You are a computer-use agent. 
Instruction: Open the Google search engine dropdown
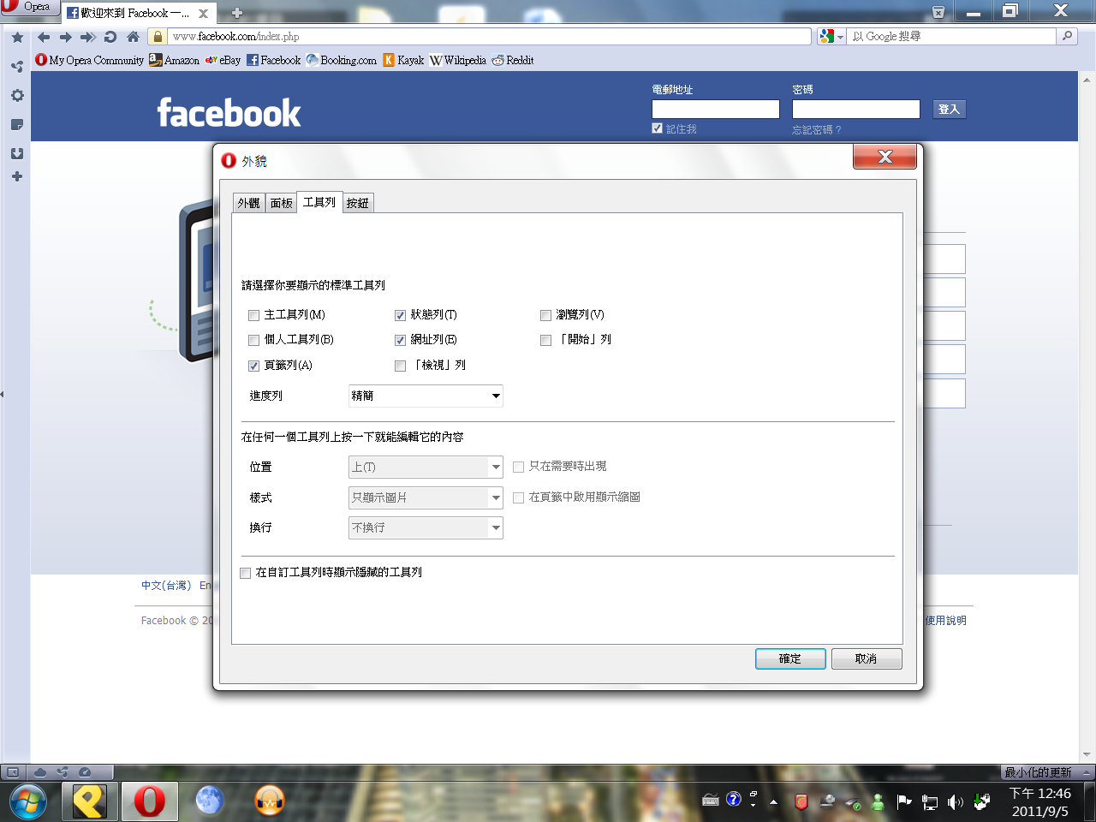click(x=831, y=36)
